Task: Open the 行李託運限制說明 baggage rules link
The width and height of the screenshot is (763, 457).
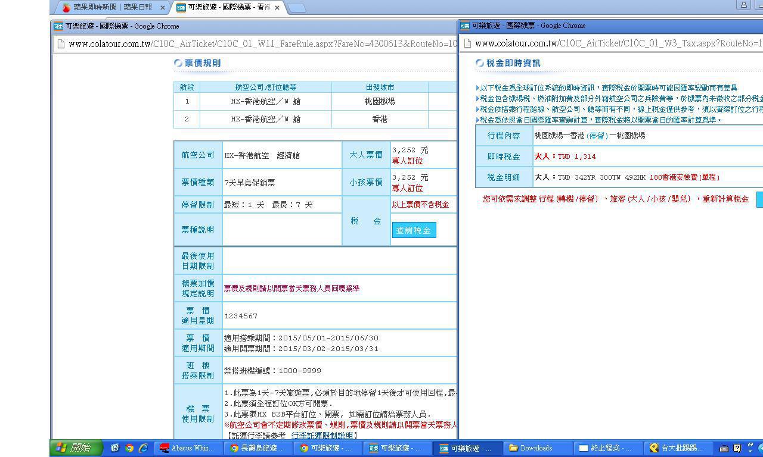Action: (x=324, y=436)
